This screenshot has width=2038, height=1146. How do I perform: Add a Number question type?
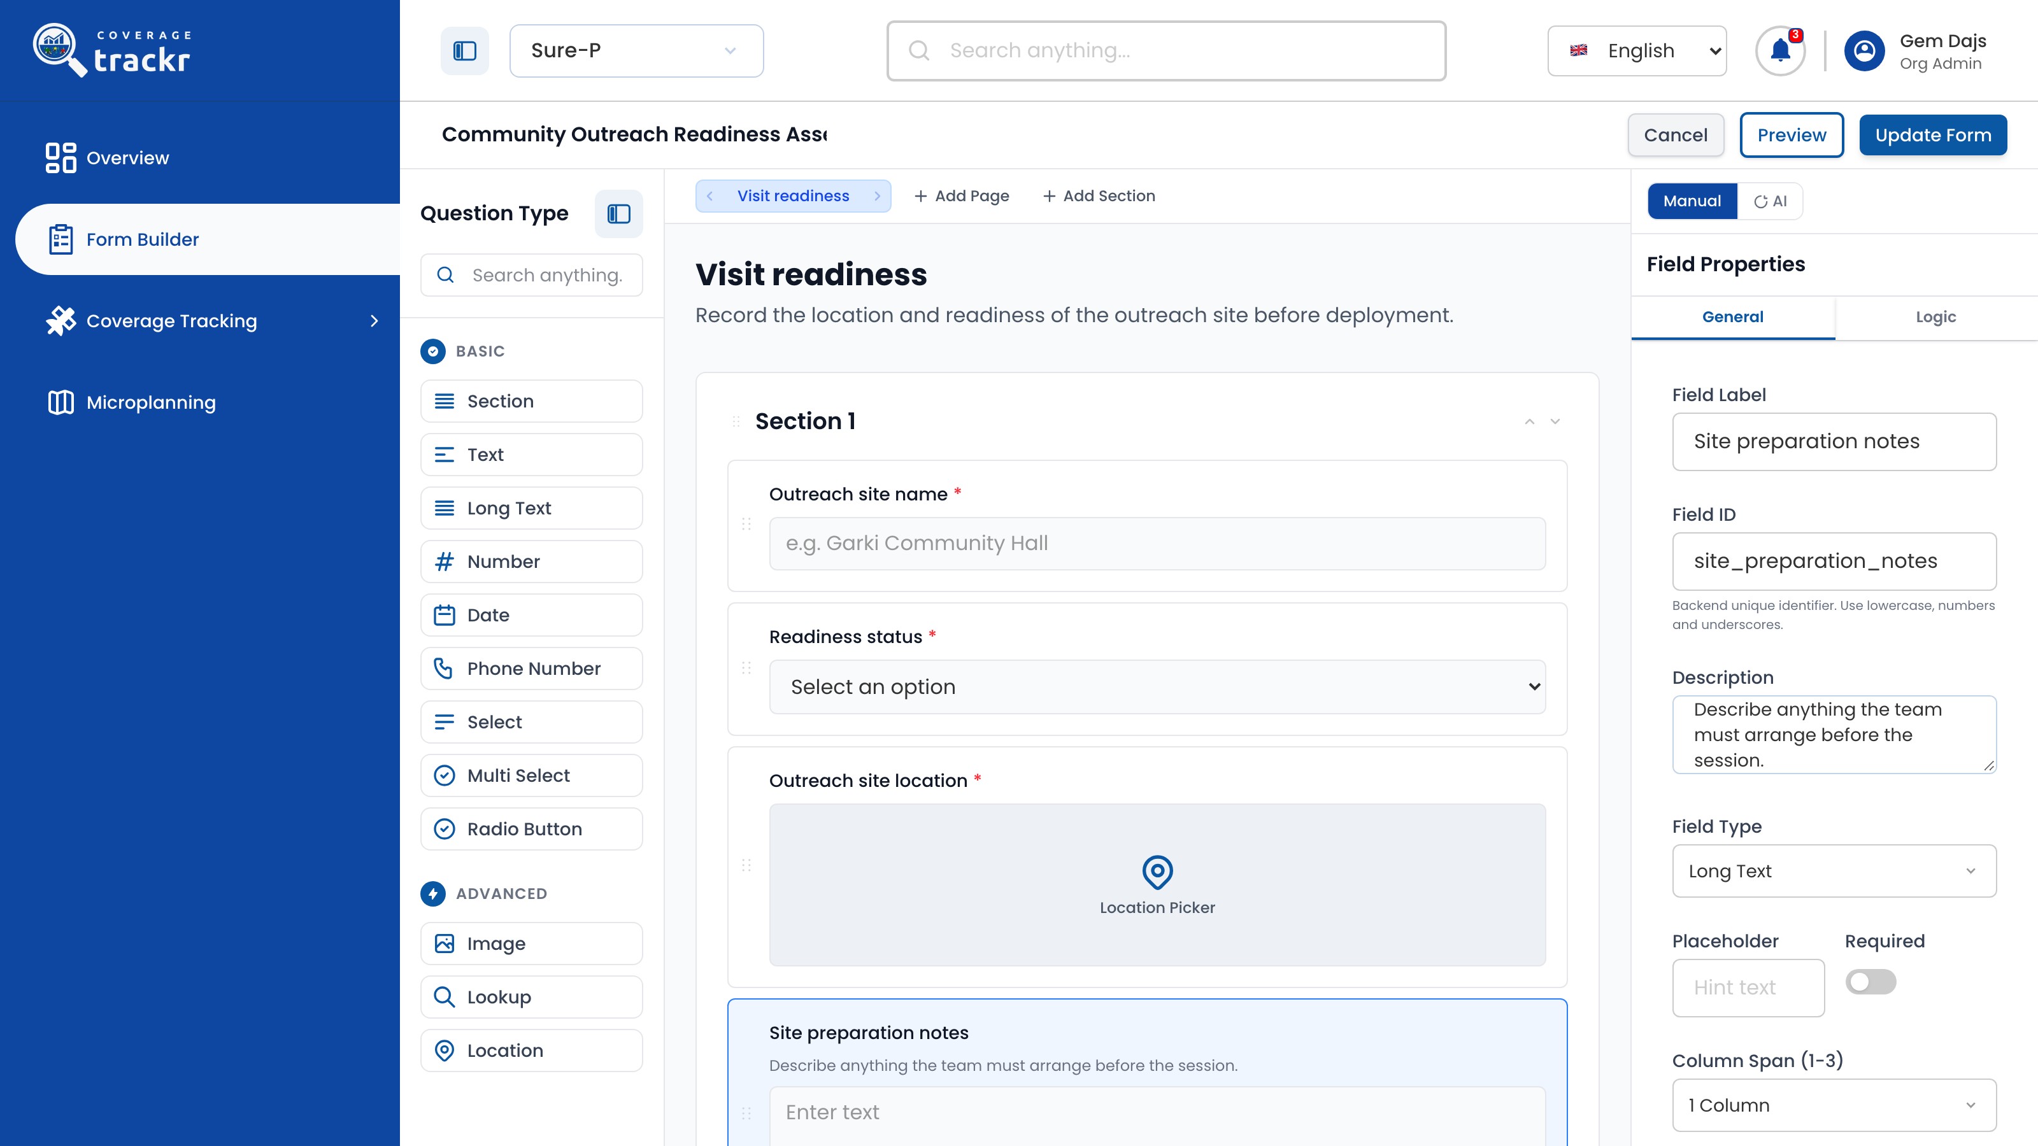tap(532, 562)
